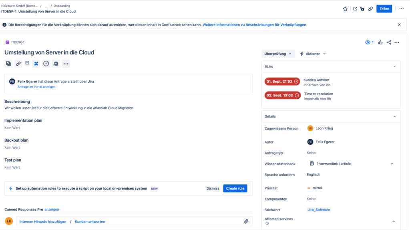Dismiss the automation rules suggestion
410x230 pixels.
(213, 188)
